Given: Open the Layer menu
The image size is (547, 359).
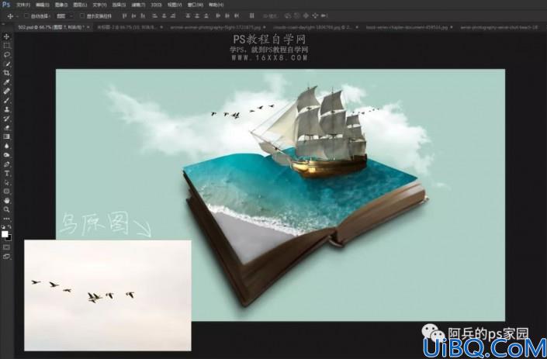Looking at the screenshot, I should 80,5.
